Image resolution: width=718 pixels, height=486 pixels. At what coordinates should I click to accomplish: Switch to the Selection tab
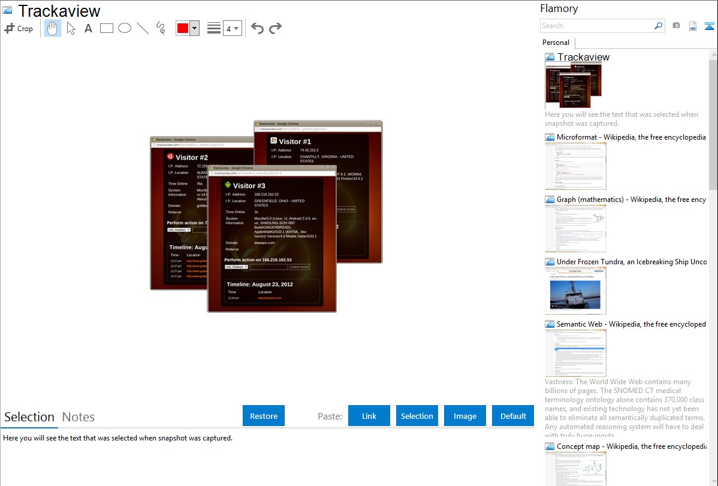(29, 417)
